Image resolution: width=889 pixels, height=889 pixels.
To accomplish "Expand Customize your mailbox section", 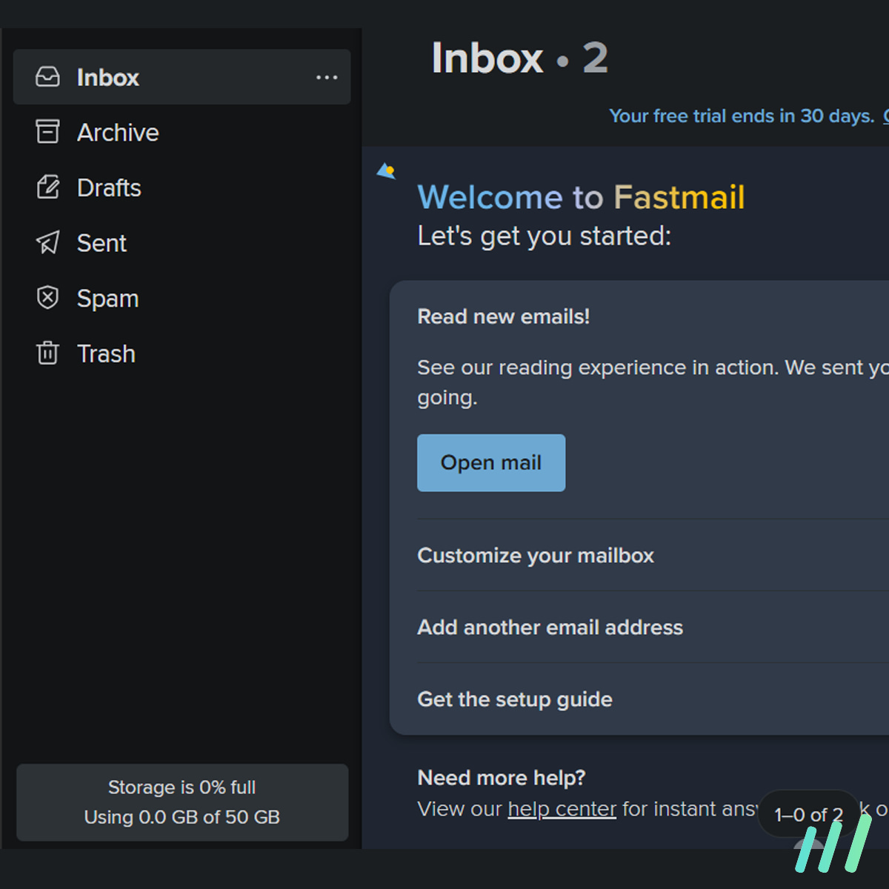I will click(536, 555).
